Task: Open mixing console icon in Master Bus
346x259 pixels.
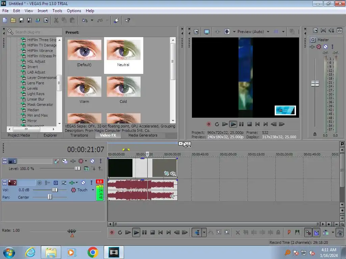Action: pos(339,30)
